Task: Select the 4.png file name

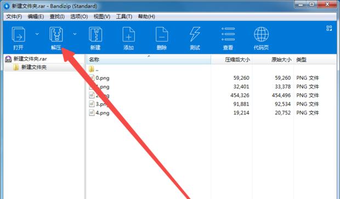Action: (103, 113)
